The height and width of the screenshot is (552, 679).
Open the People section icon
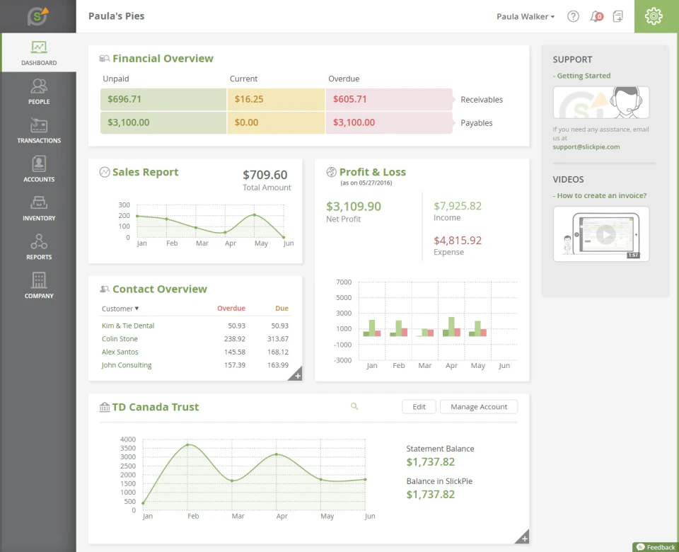[x=39, y=86]
